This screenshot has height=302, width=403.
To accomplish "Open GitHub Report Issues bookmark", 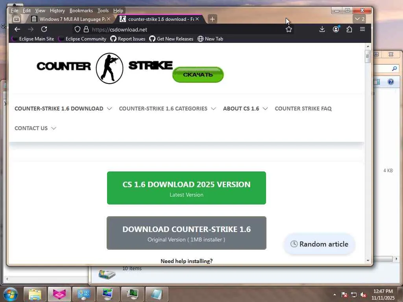I will 128,39.
